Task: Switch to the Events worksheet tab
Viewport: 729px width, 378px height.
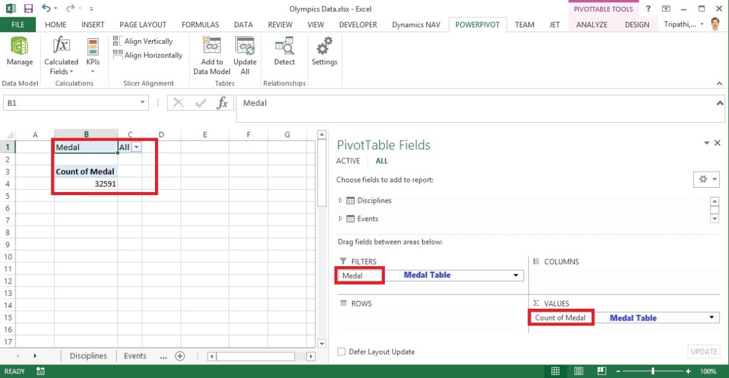Action: [x=135, y=356]
